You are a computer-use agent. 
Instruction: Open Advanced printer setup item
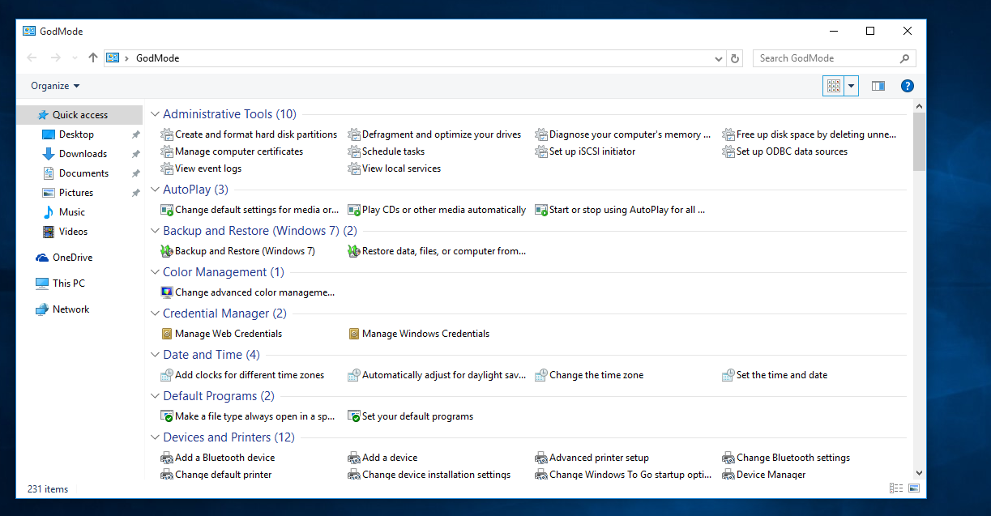pyautogui.click(x=592, y=458)
